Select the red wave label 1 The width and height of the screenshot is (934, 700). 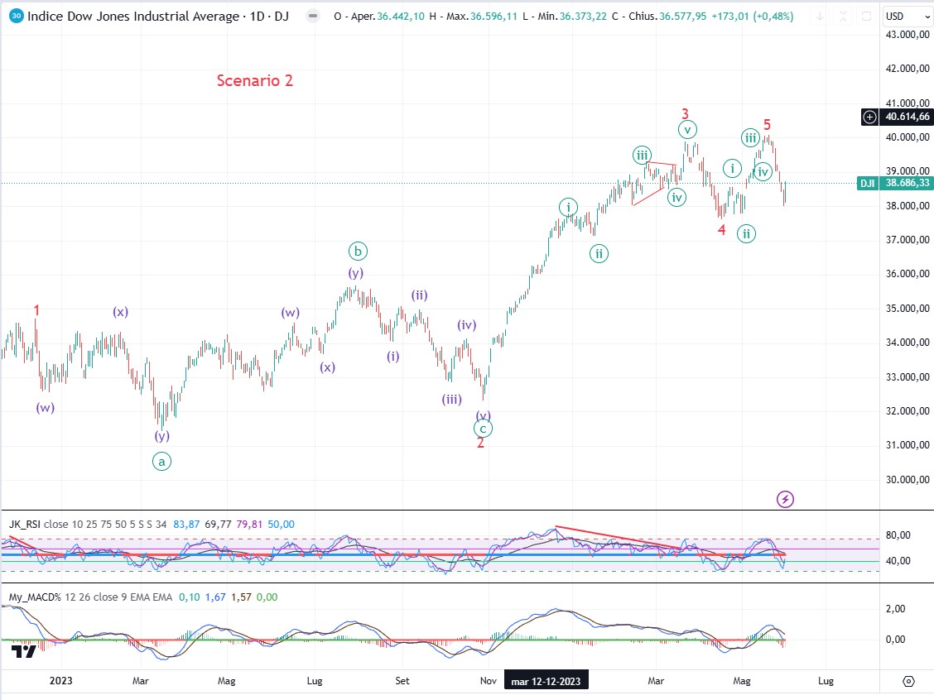[36, 310]
